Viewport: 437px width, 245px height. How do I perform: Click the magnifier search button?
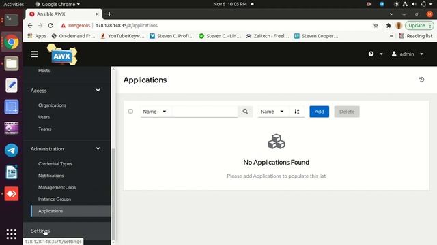tap(245, 112)
